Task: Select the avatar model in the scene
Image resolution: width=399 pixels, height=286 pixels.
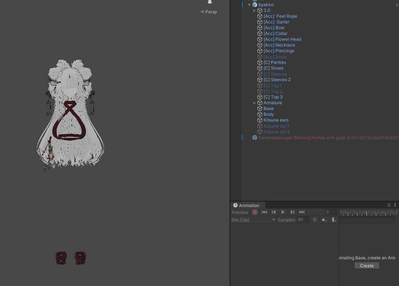Action: pyautogui.click(x=70, y=114)
